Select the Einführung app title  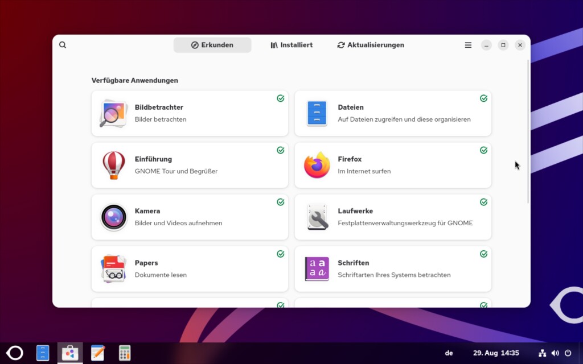153,159
